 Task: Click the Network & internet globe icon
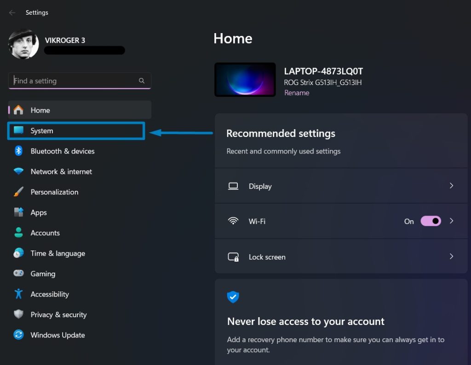(18, 171)
